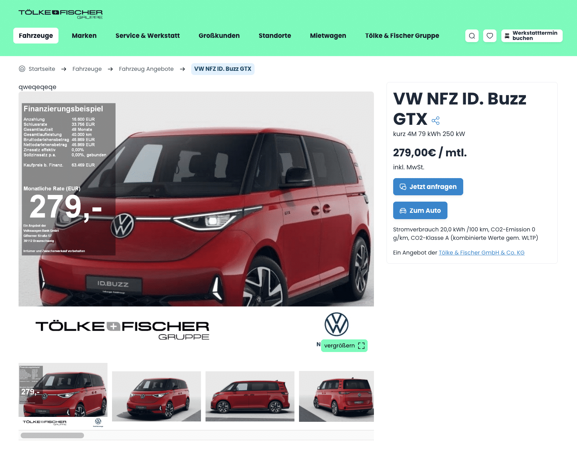Click the Zum Auto button
This screenshot has height=453, width=577.
pyautogui.click(x=420, y=210)
